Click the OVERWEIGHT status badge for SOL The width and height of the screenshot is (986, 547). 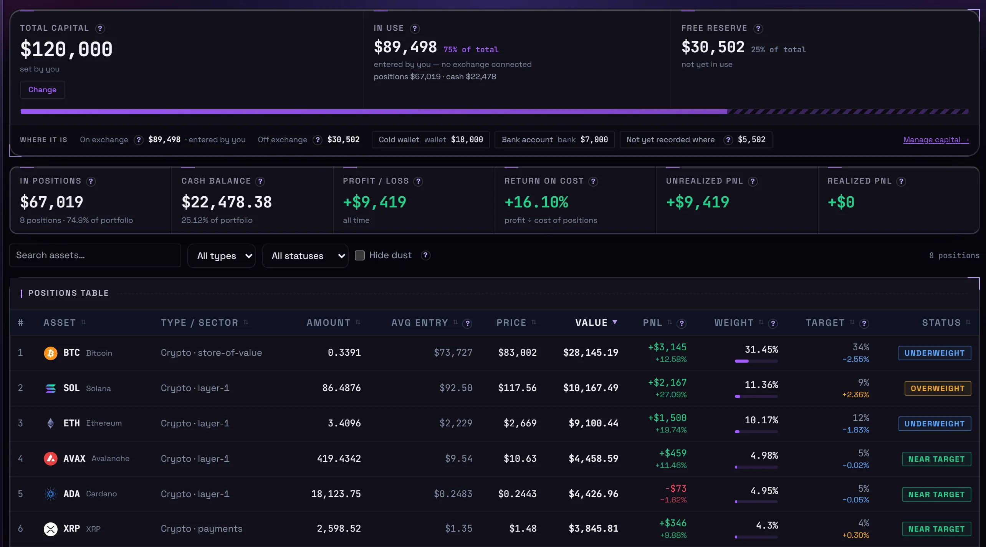pos(938,388)
